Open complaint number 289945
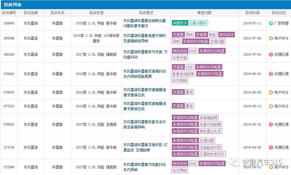Screen dimensions: 291x175 tap(9, 23)
